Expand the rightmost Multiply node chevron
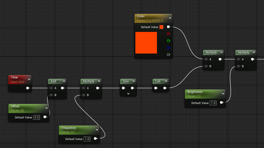This screenshot has width=264, height=148. point(254,52)
